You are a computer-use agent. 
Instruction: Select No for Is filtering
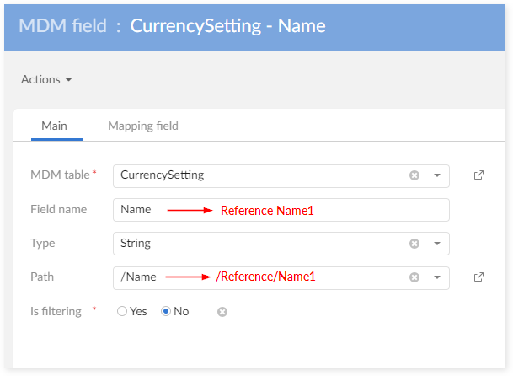pos(166,311)
